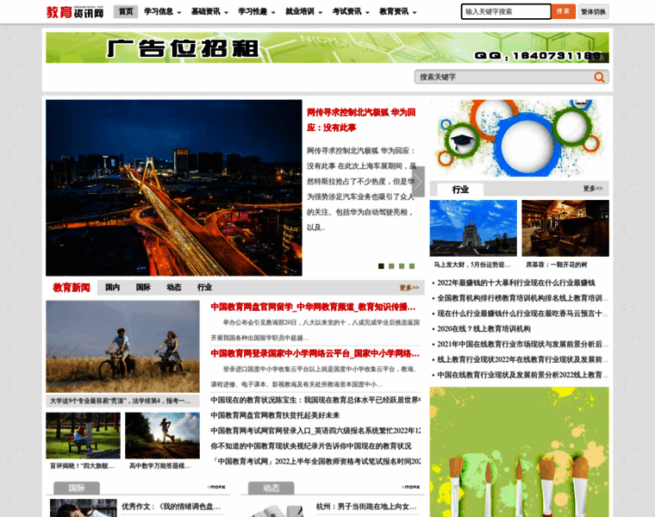655x517 pixels.
Task: Open article 中国教育网登录国家中小学网络云平台
Action: [315, 354]
